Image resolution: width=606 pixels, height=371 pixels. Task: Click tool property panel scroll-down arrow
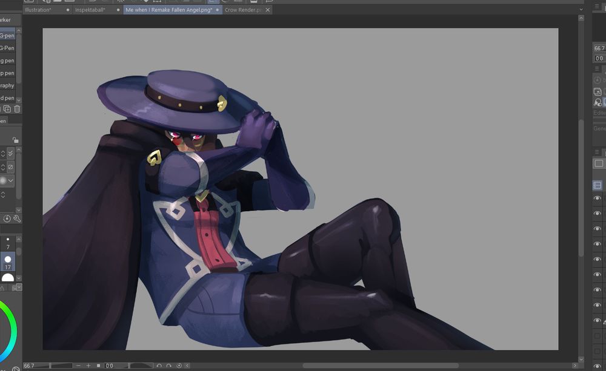[19, 210]
